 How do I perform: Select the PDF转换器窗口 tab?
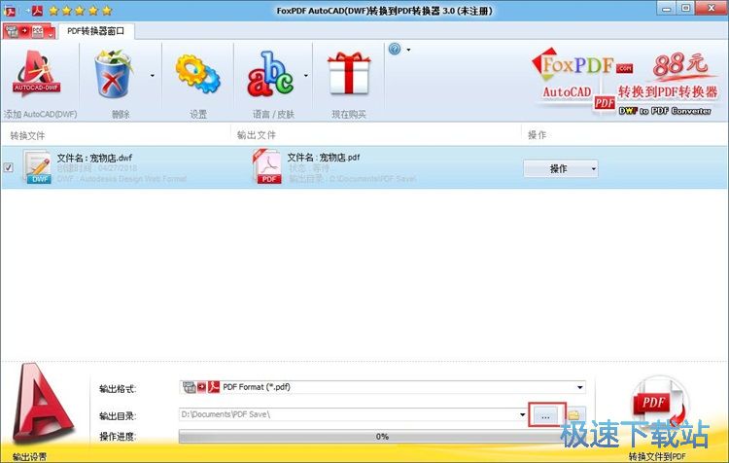(x=96, y=31)
